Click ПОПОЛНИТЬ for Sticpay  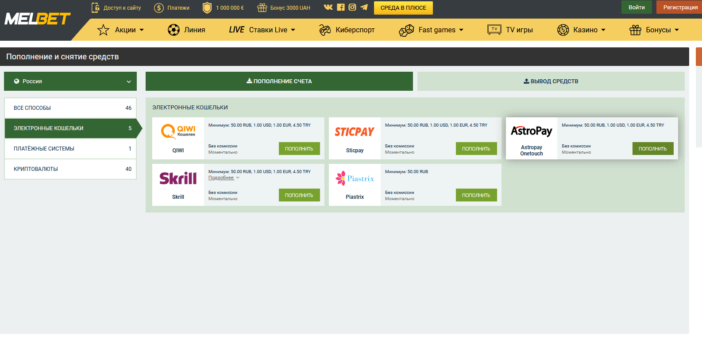tap(476, 149)
